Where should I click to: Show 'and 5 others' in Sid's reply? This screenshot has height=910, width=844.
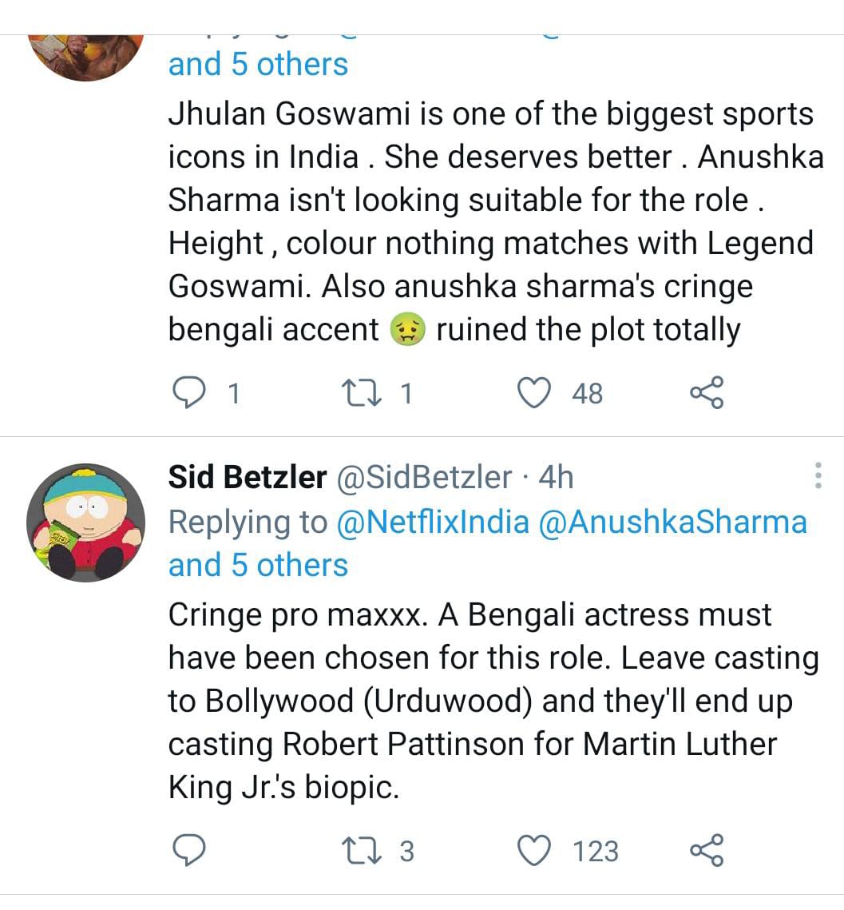[258, 565]
